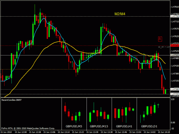Viewport: 179px width, 134px height.
Task: Click the 1.47250 boxed price tag
Action: (x=174, y=94)
